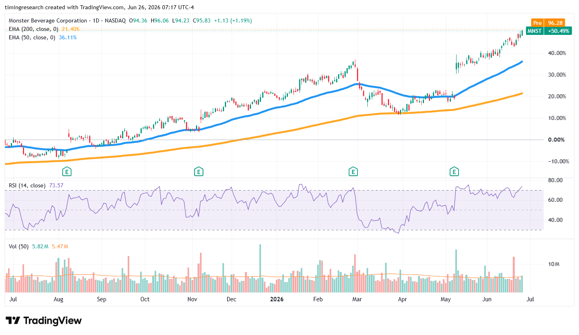Click the EMA 200 value 21.40%
The height and width of the screenshot is (335, 579).
tap(71, 29)
